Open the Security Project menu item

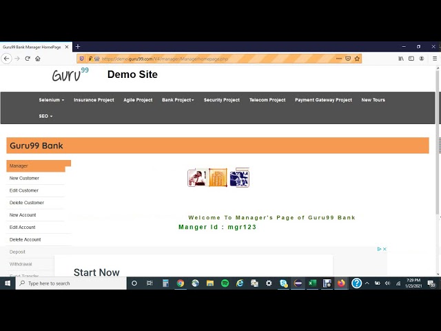(222, 100)
